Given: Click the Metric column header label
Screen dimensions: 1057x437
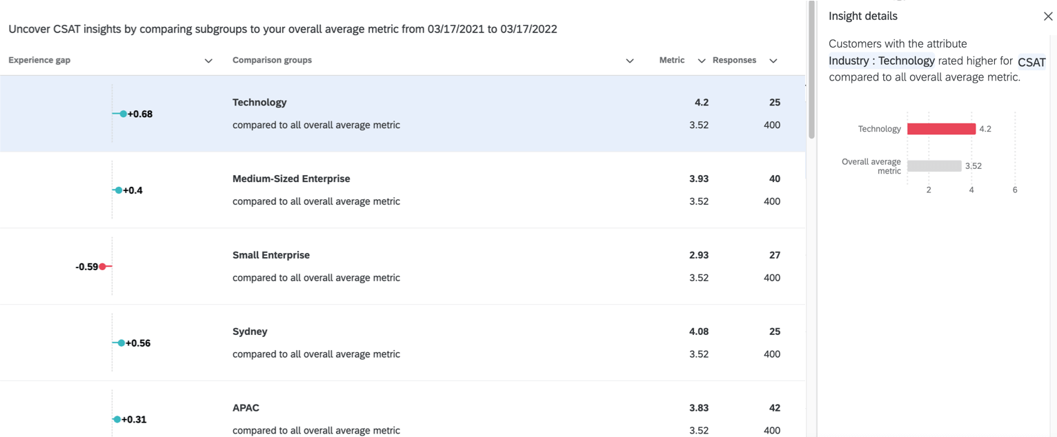Looking at the screenshot, I should click(x=671, y=60).
